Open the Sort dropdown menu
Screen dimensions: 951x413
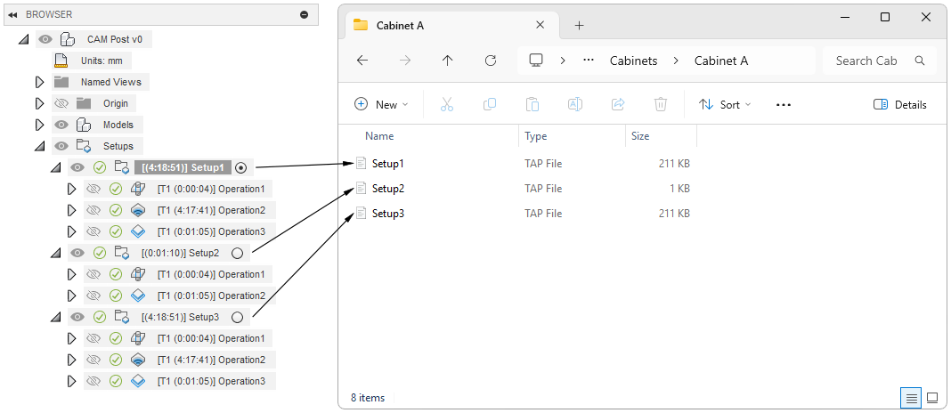pos(725,104)
